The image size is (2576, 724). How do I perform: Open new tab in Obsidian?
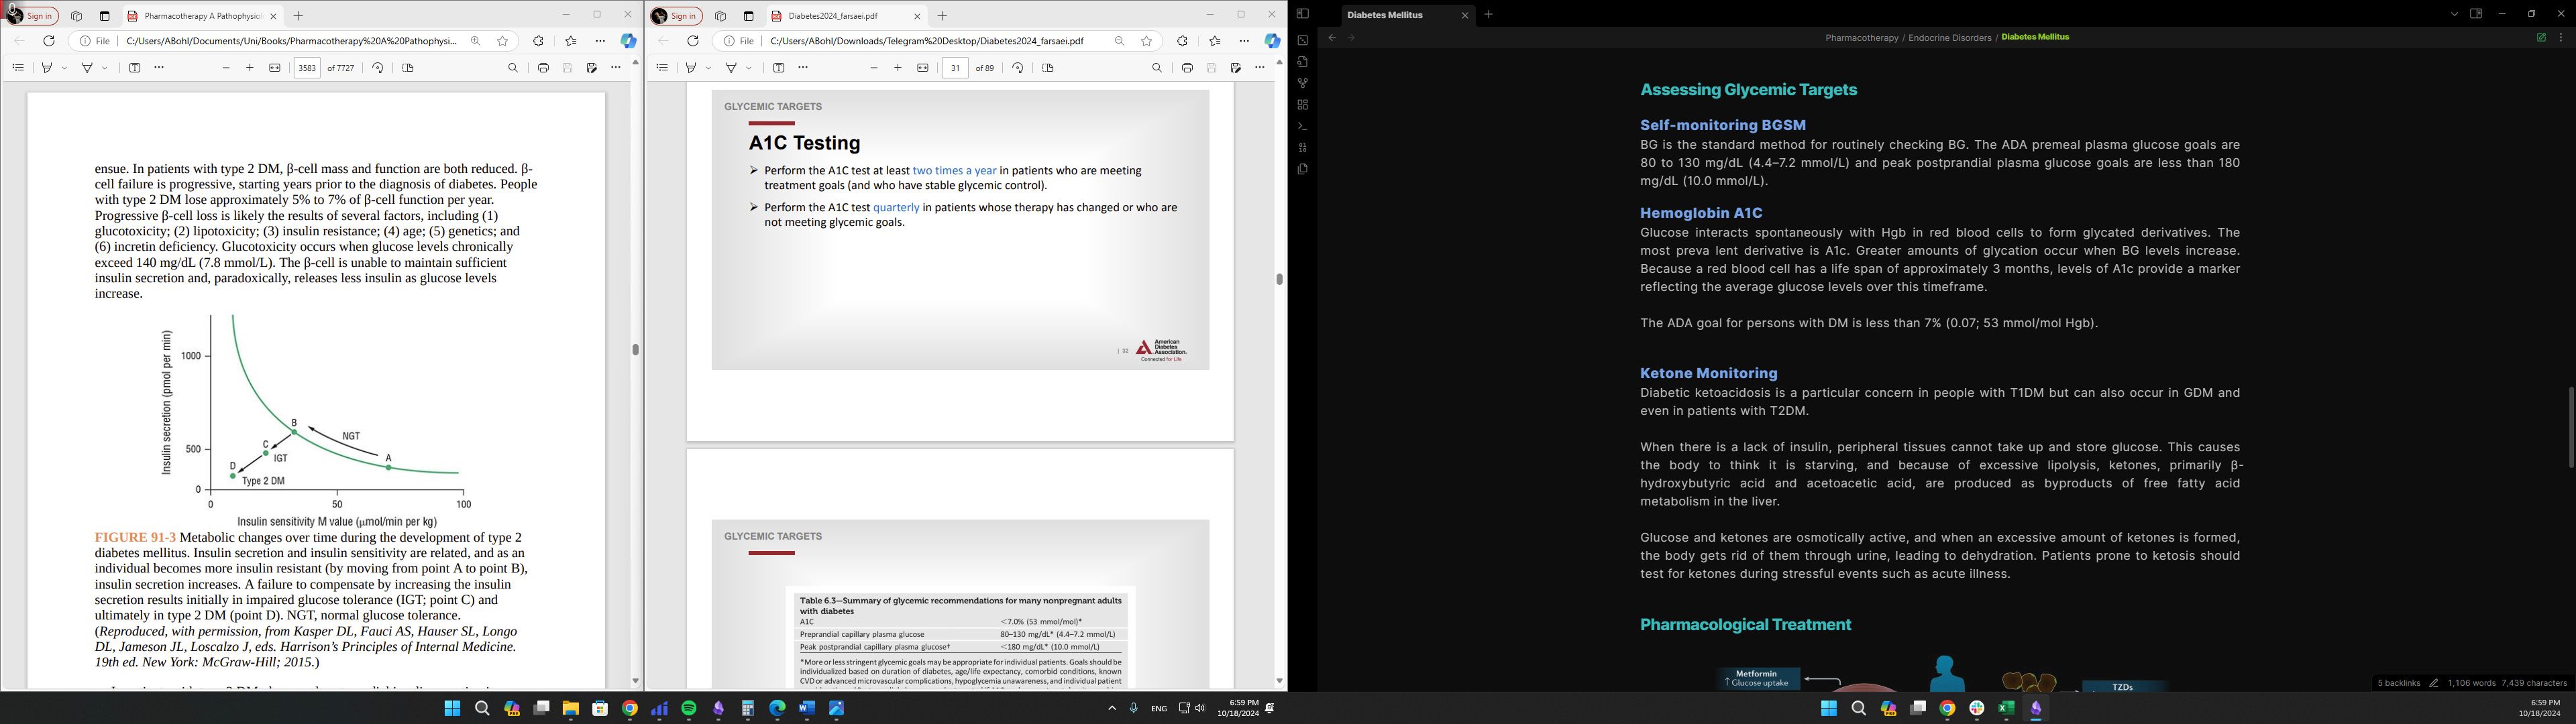click(x=1489, y=15)
